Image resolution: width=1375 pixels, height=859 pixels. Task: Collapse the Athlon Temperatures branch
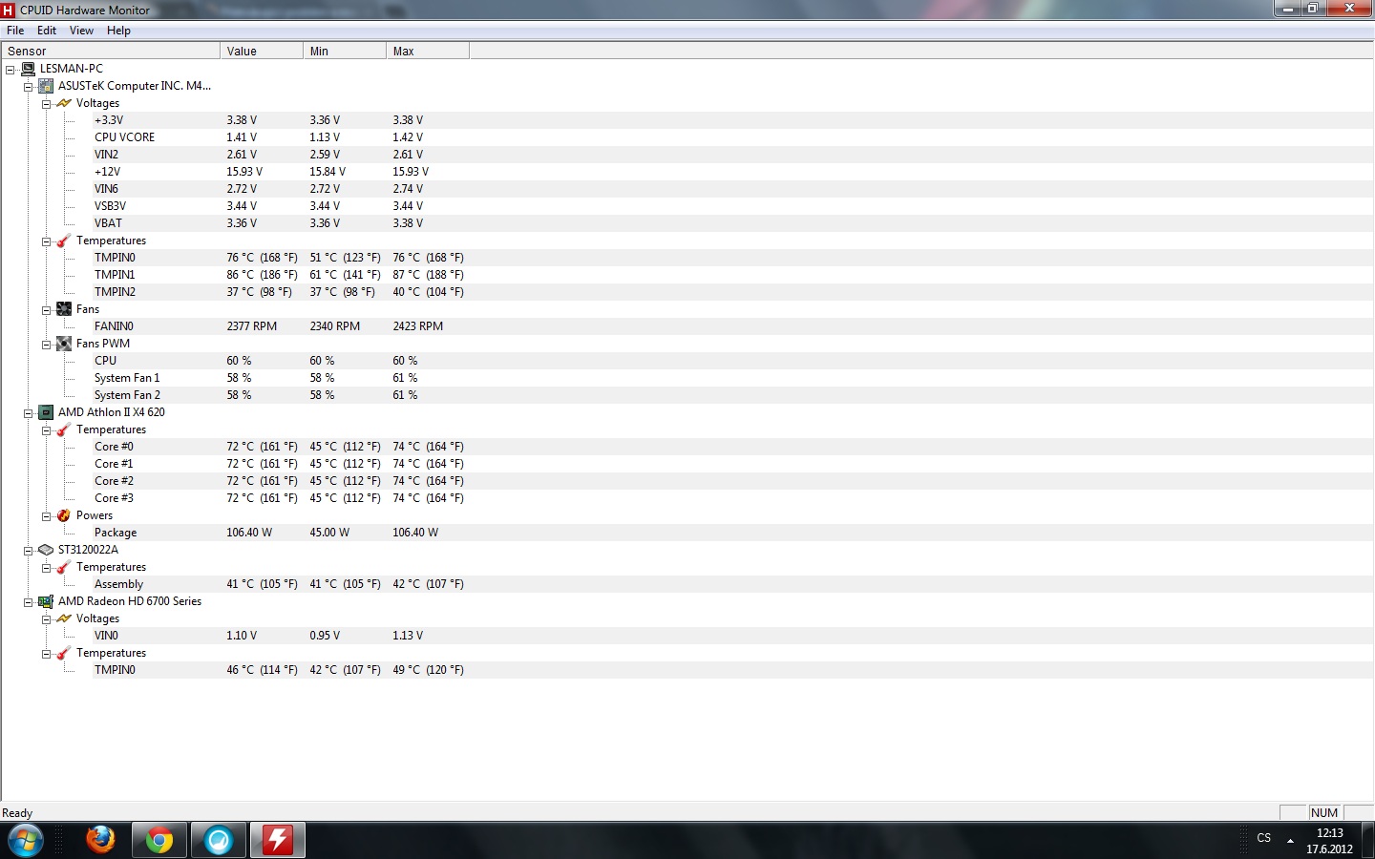[x=46, y=430]
